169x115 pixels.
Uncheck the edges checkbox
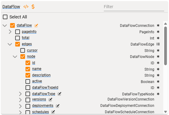(18, 44)
